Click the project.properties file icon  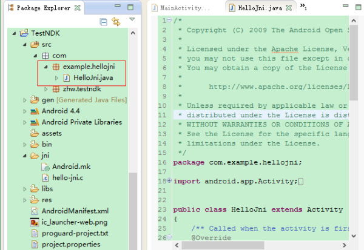tap(35, 245)
